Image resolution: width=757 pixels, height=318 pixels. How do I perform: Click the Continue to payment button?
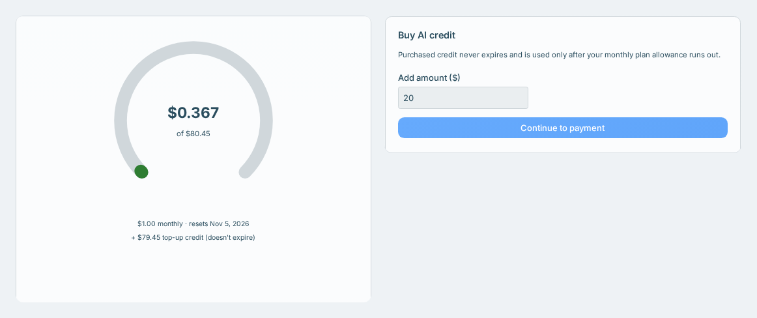click(562, 128)
